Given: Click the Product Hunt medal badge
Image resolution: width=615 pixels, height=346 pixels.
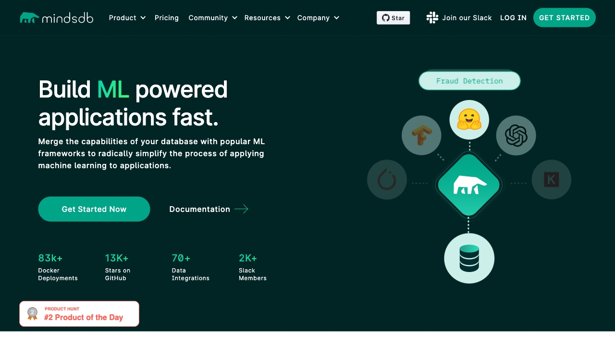Looking at the screenshot, I should 32,313.
